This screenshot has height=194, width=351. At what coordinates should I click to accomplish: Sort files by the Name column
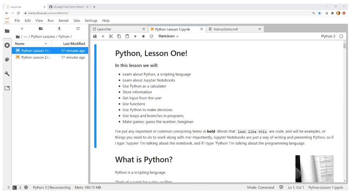31,44
